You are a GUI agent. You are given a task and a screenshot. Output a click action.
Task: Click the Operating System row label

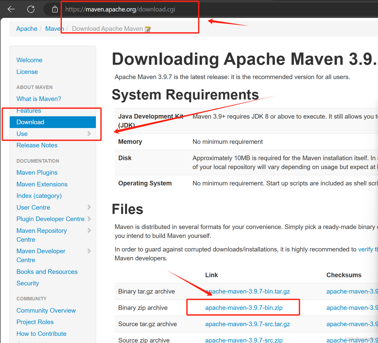[x=145, y=183]
